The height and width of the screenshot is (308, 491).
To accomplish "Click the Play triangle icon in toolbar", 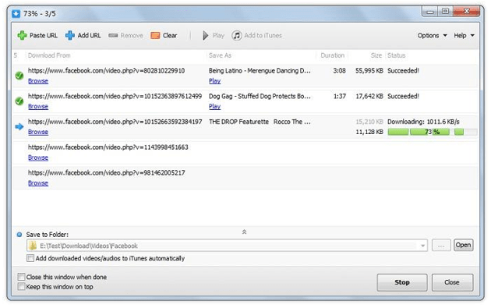I will click(x=206, y=35).
